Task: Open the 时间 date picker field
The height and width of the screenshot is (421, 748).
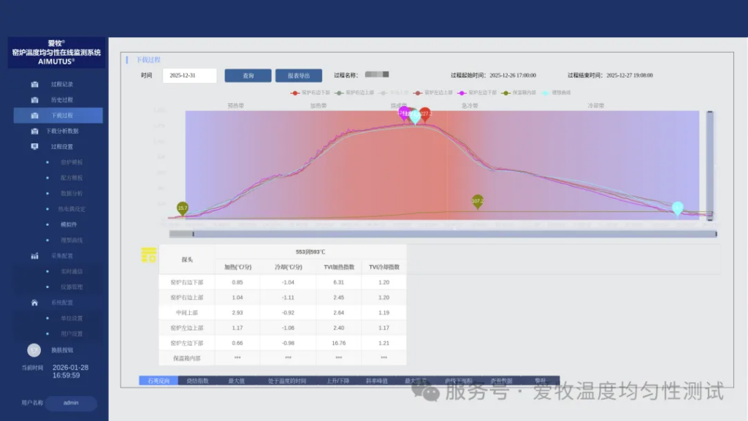Action: [189, 75]
